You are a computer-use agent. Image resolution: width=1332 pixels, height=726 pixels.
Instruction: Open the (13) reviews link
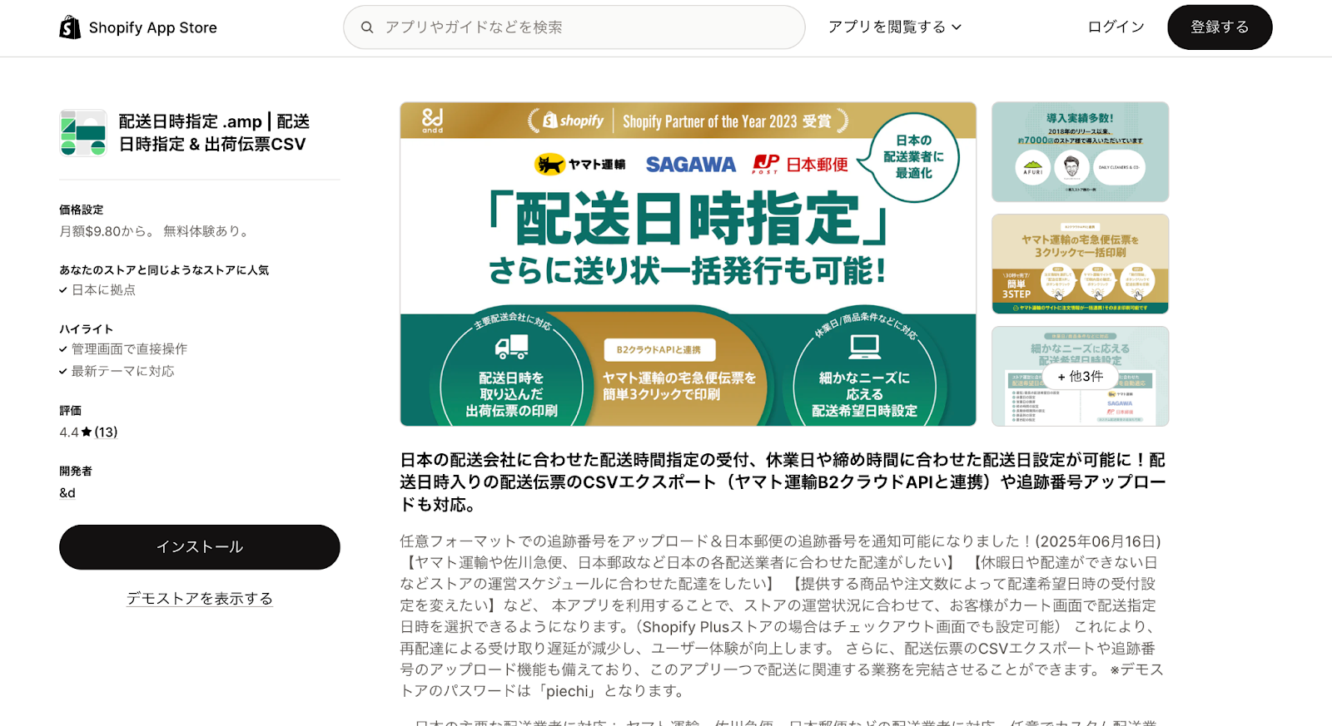(x=106, y=432)
